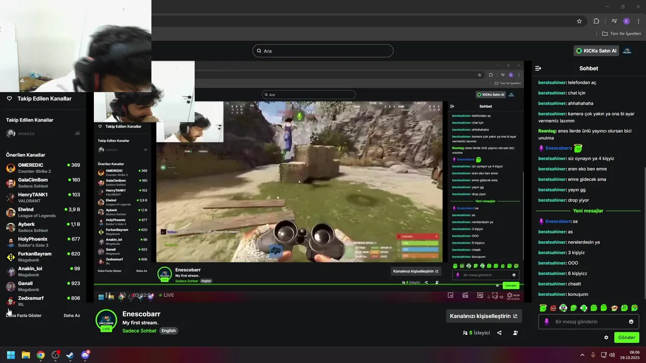Open the OMEREDIC recommended channel
This screenshot has height=363, width=646.
tap(43, 168)
